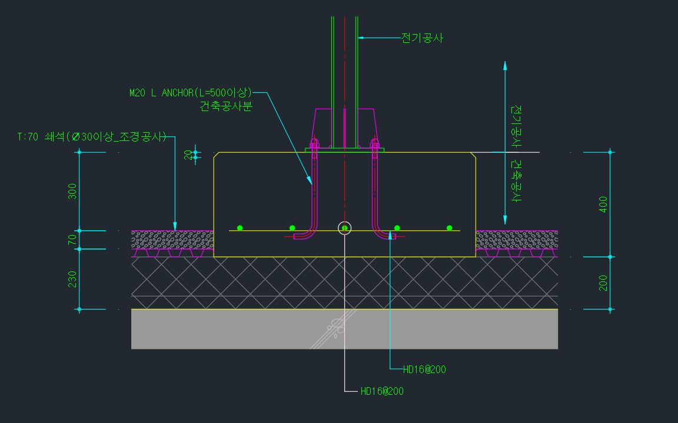Select the 건축공사분 text under anchor note
Viewport: 678px width, 423px height.
coord(226,107)
